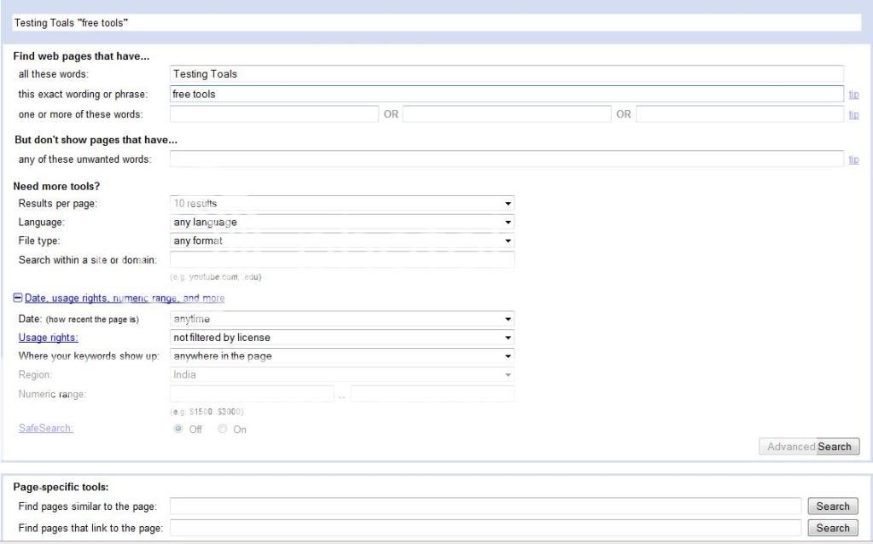Collapse the Date, usage rights section minus icon
This screenshot has height=544, width=873.
pyautogui.click(x=18, y=298)
